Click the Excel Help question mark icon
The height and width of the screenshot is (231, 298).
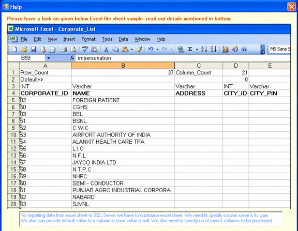coord(244,50)
